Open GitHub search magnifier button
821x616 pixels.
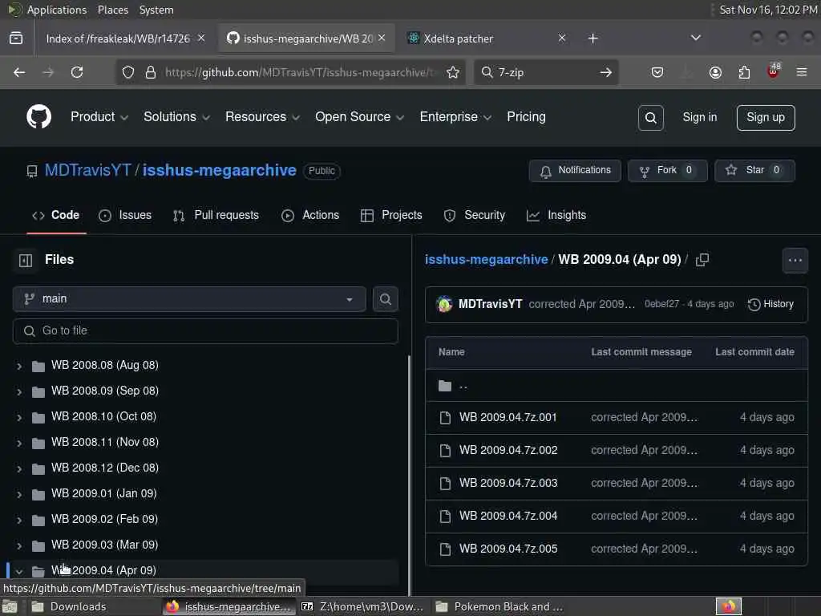pos(650,118)
